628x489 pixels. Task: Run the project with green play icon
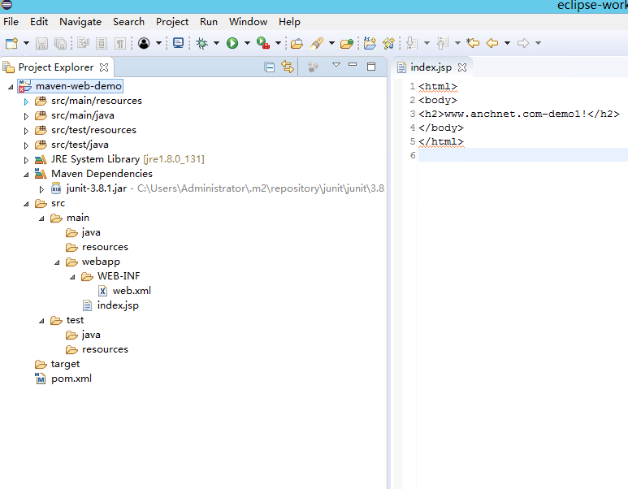pos(232,43)
